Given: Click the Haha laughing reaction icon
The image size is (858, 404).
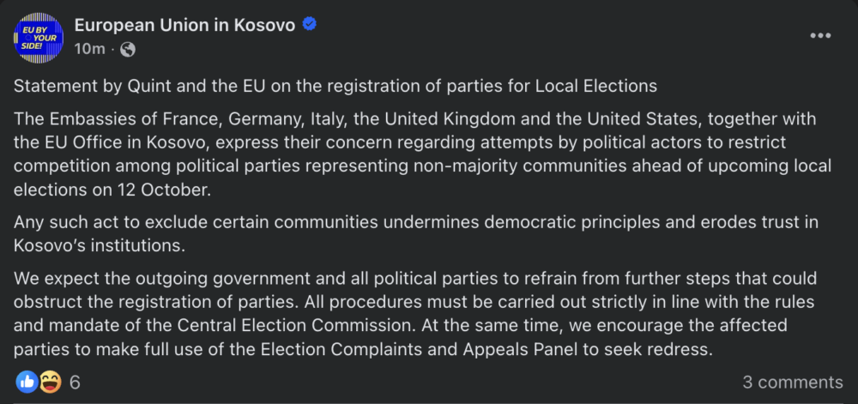Looking at the screenshot, I should [x=50, y=382].
